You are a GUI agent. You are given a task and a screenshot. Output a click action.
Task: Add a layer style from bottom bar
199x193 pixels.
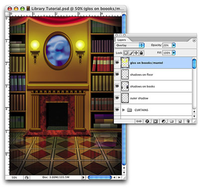pos(147,121)
